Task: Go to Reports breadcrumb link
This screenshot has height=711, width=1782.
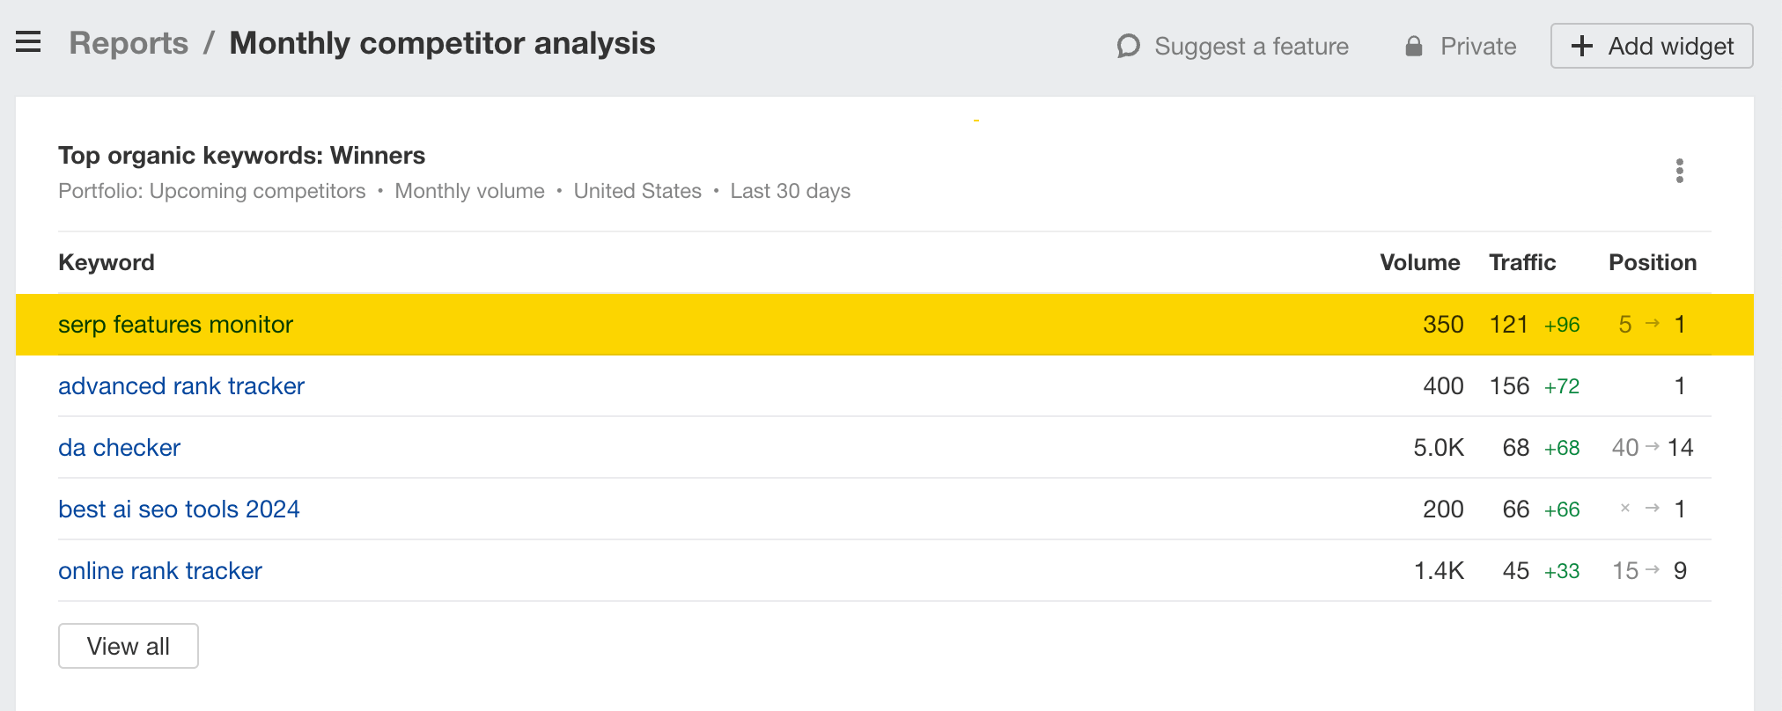Action: 129,43
